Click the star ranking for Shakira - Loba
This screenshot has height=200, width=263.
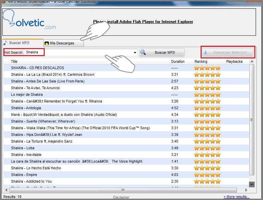[x=207, y=148]
